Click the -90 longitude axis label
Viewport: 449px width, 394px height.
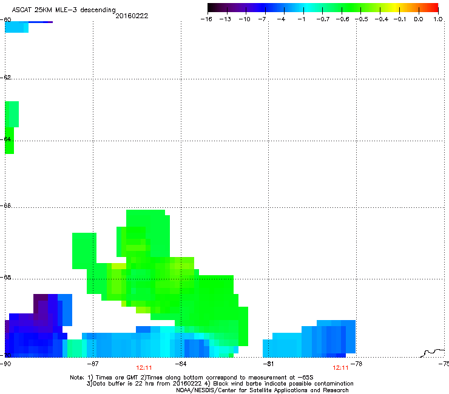5,364
